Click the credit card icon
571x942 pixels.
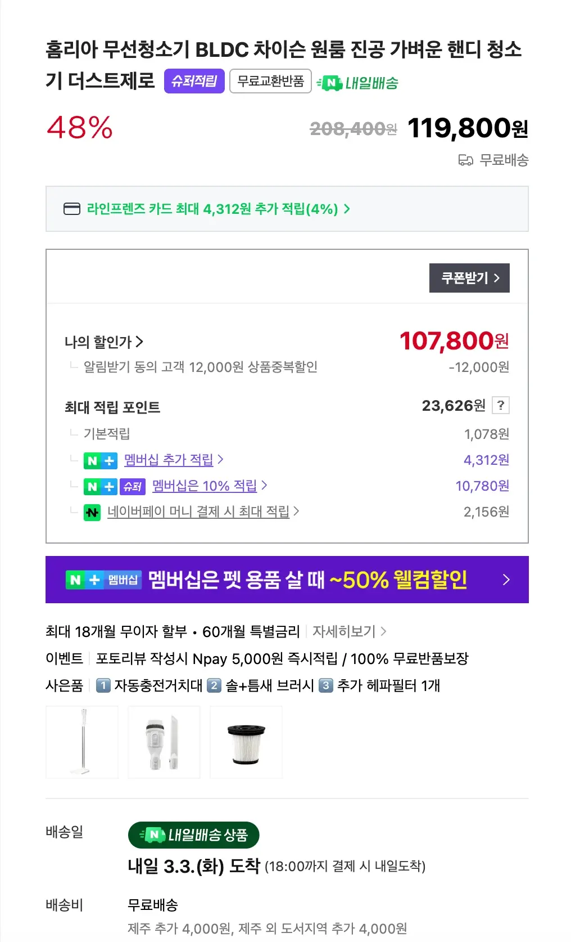(72, 209)
